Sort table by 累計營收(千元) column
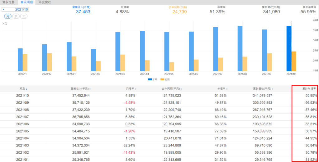Screen dimensions: 319x162 [263, 89]
